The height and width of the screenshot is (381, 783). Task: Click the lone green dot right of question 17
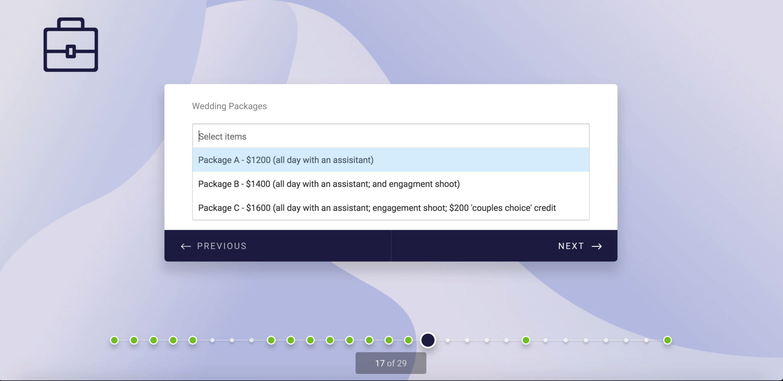(x=526, y=340)
